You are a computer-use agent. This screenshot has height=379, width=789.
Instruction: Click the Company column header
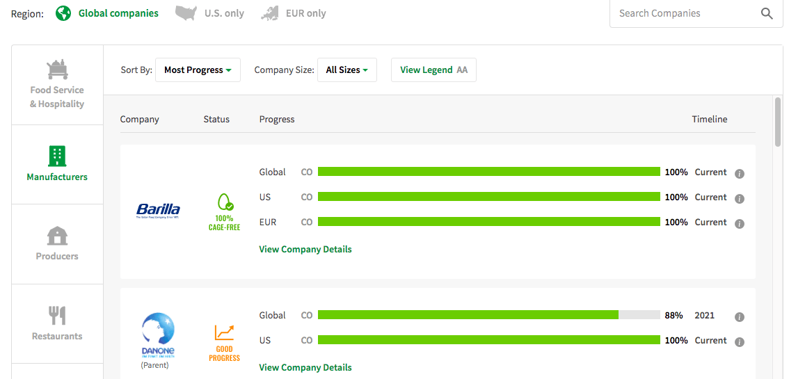coord(139,120)
